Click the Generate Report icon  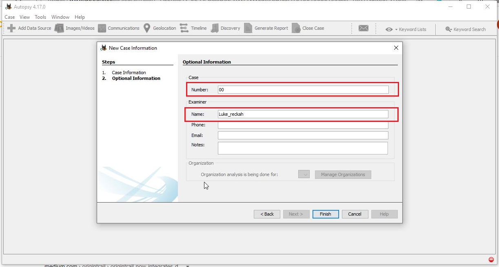pyautogui.click(x=248, y=28)
